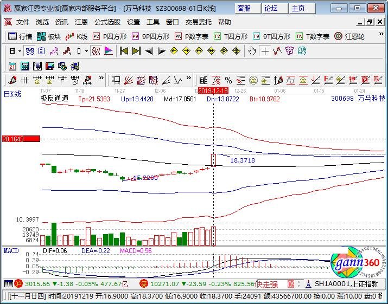Click the 论坛 button
The image size is (388, 304).
(x=275, y=9)
